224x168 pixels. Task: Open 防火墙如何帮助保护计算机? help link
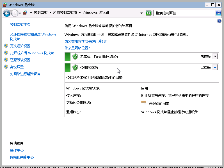[86, 41]
